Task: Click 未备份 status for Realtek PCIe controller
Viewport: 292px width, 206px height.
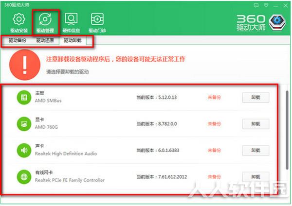Action: [214, 177]
